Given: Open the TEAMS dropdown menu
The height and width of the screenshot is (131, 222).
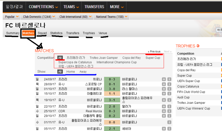Looking at the screenshot, I should (71, 7).
